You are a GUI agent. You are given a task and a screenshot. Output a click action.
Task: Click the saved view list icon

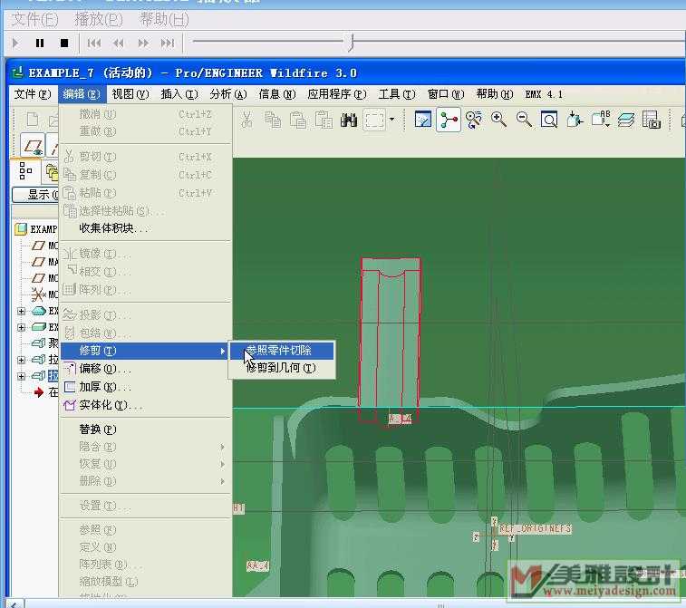click(x=601, y=119)
